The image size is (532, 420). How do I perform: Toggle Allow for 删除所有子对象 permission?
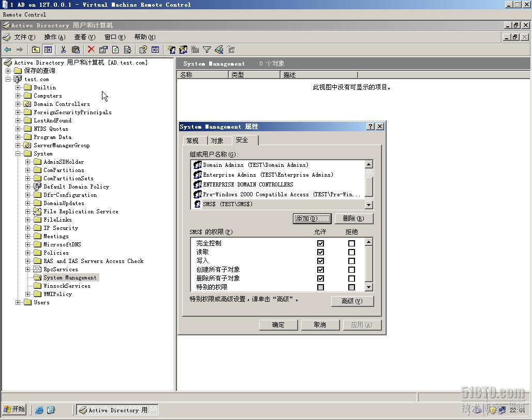(320, 278)
